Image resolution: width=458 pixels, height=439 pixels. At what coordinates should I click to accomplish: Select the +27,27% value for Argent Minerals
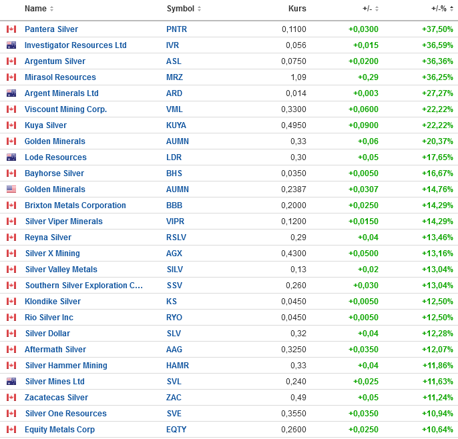coord(437,93)
